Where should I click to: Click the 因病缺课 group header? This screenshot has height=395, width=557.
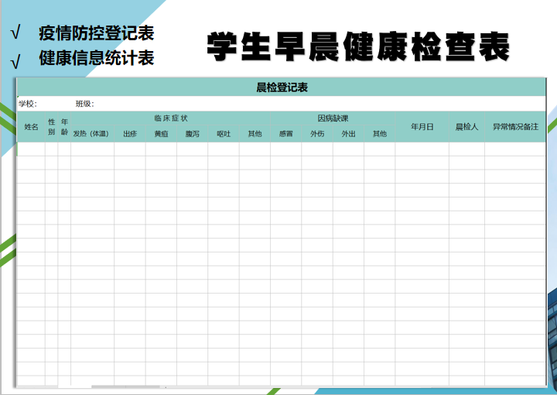click(333, 118)
